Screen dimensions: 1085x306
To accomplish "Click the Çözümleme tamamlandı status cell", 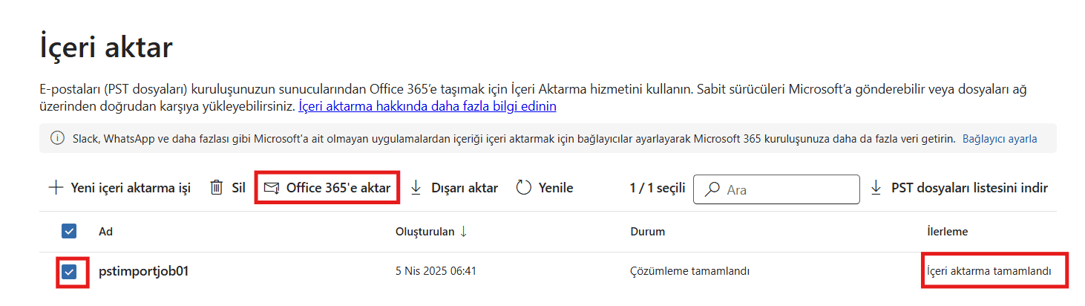I will [x=689, y=271].
